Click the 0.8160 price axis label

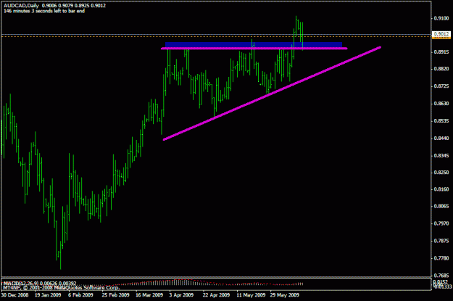[441, 189]
